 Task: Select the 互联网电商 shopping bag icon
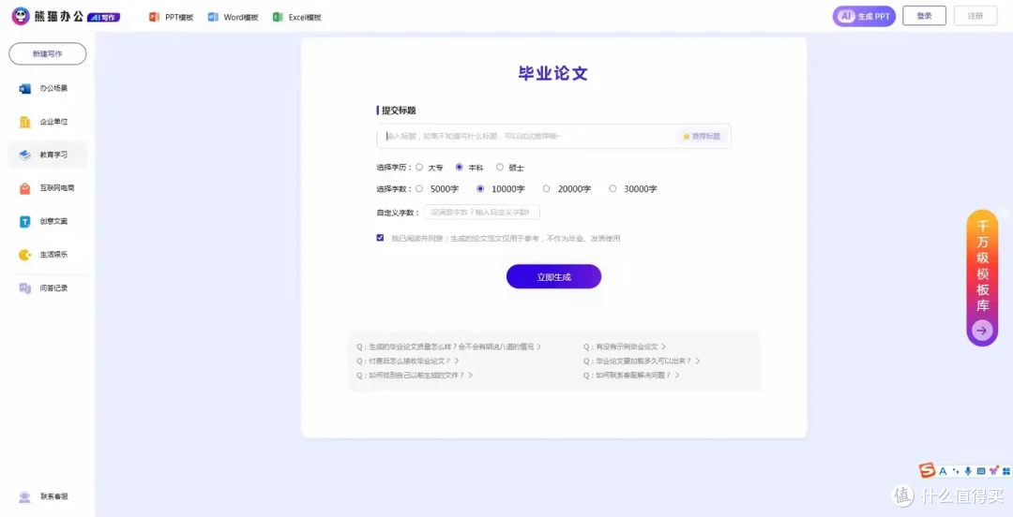click(24, 188)
